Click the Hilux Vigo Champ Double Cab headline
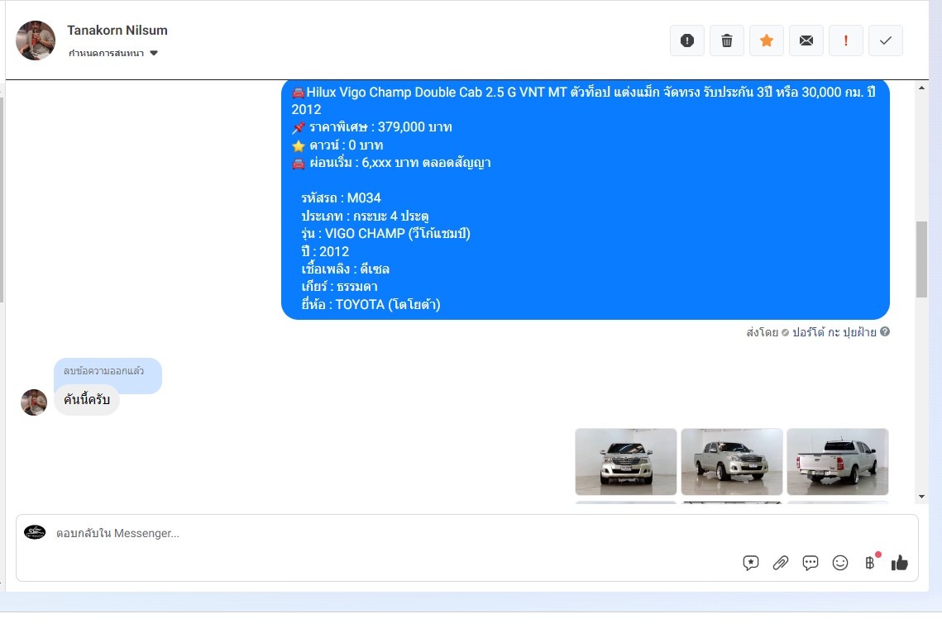This screenshot has height=633, width=942. click(x=583, y=100)
